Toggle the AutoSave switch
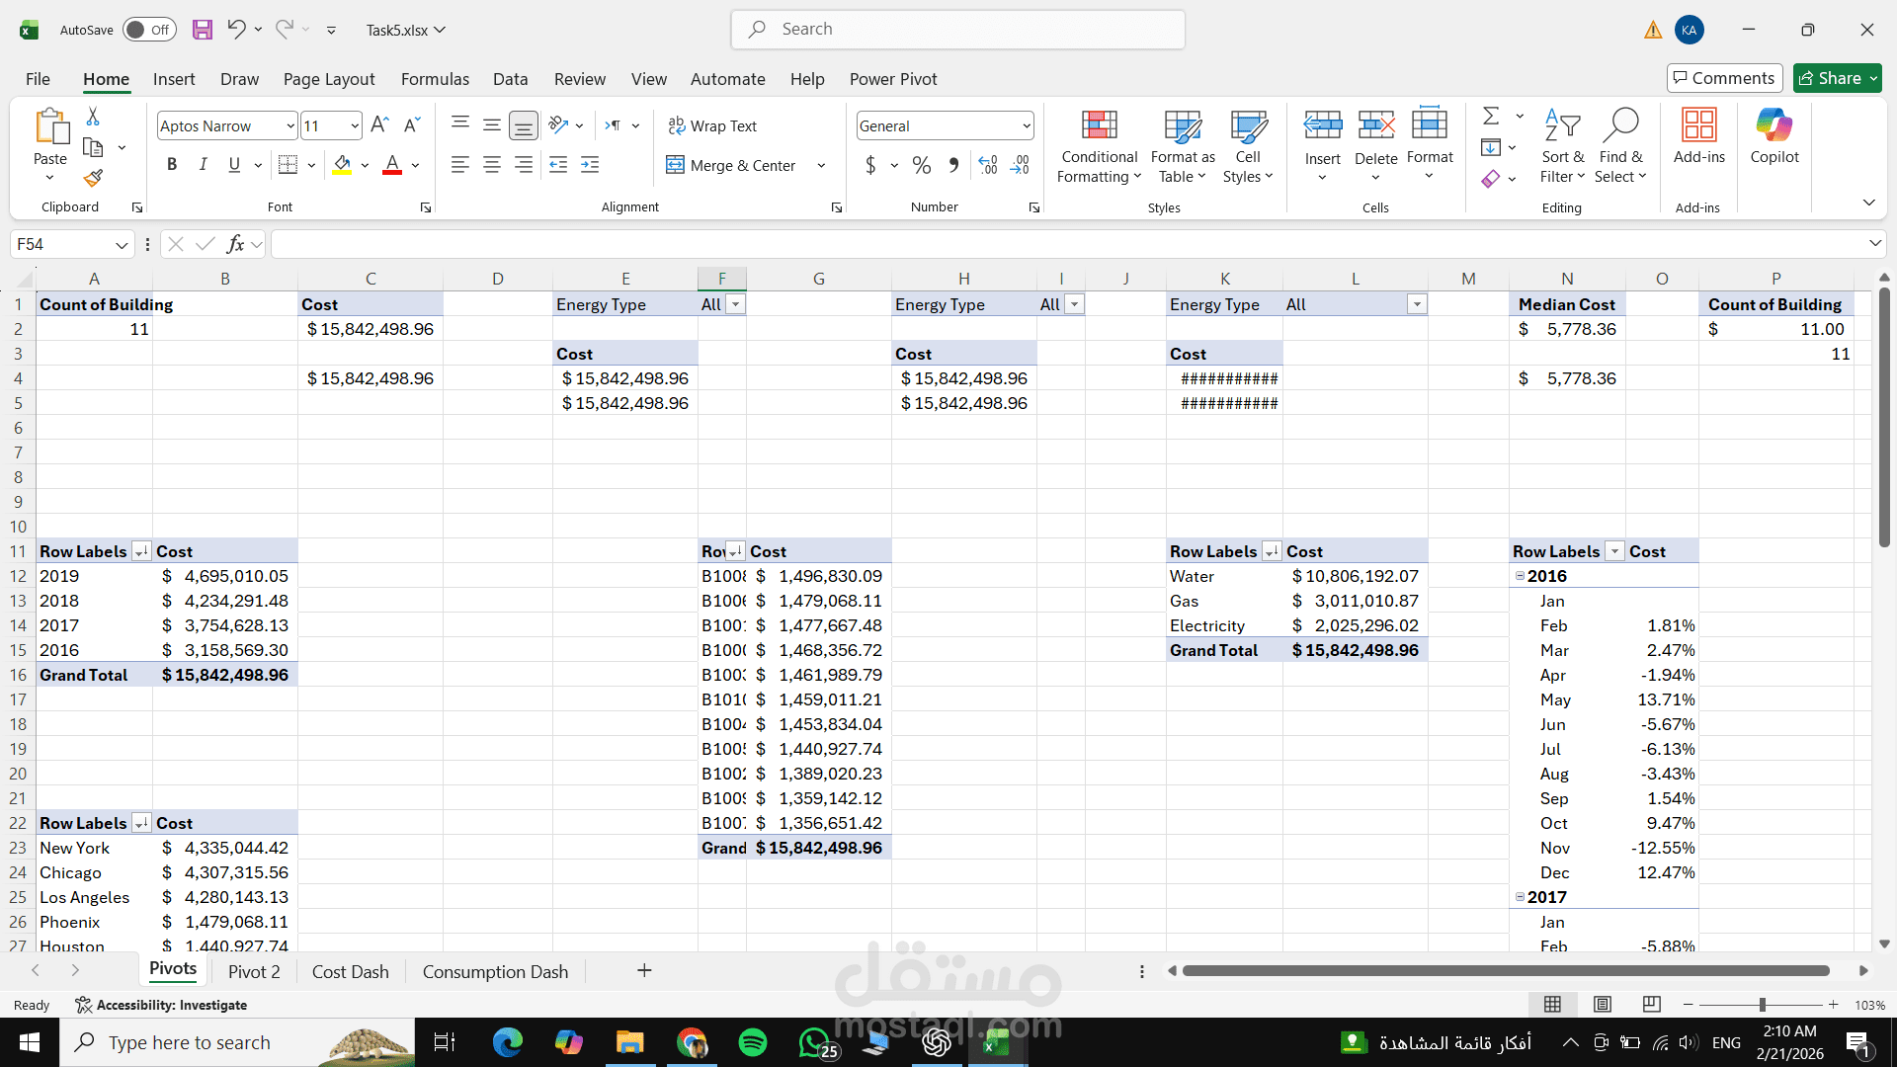 click(149, 30)
